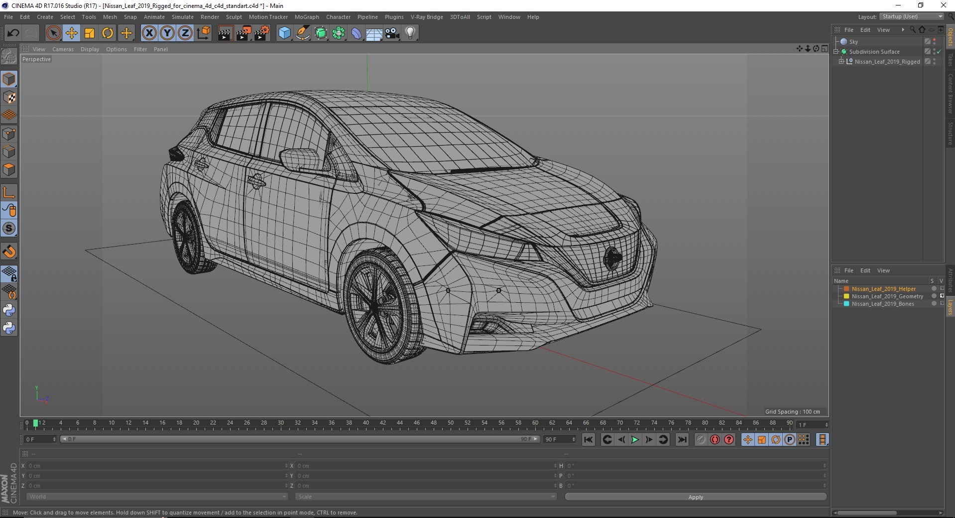This screenshot has height=518, width=955.
Task: Play animation forward
Action: coord(635,439)
